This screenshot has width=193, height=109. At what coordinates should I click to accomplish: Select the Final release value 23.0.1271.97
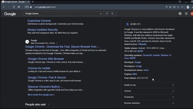pos(142,78)
